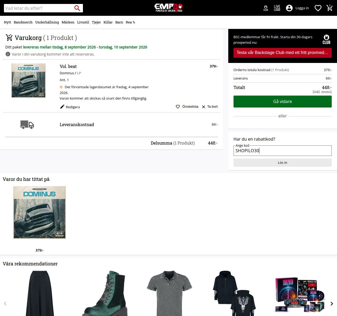Click the Dominus album link

tap(67, 73)
